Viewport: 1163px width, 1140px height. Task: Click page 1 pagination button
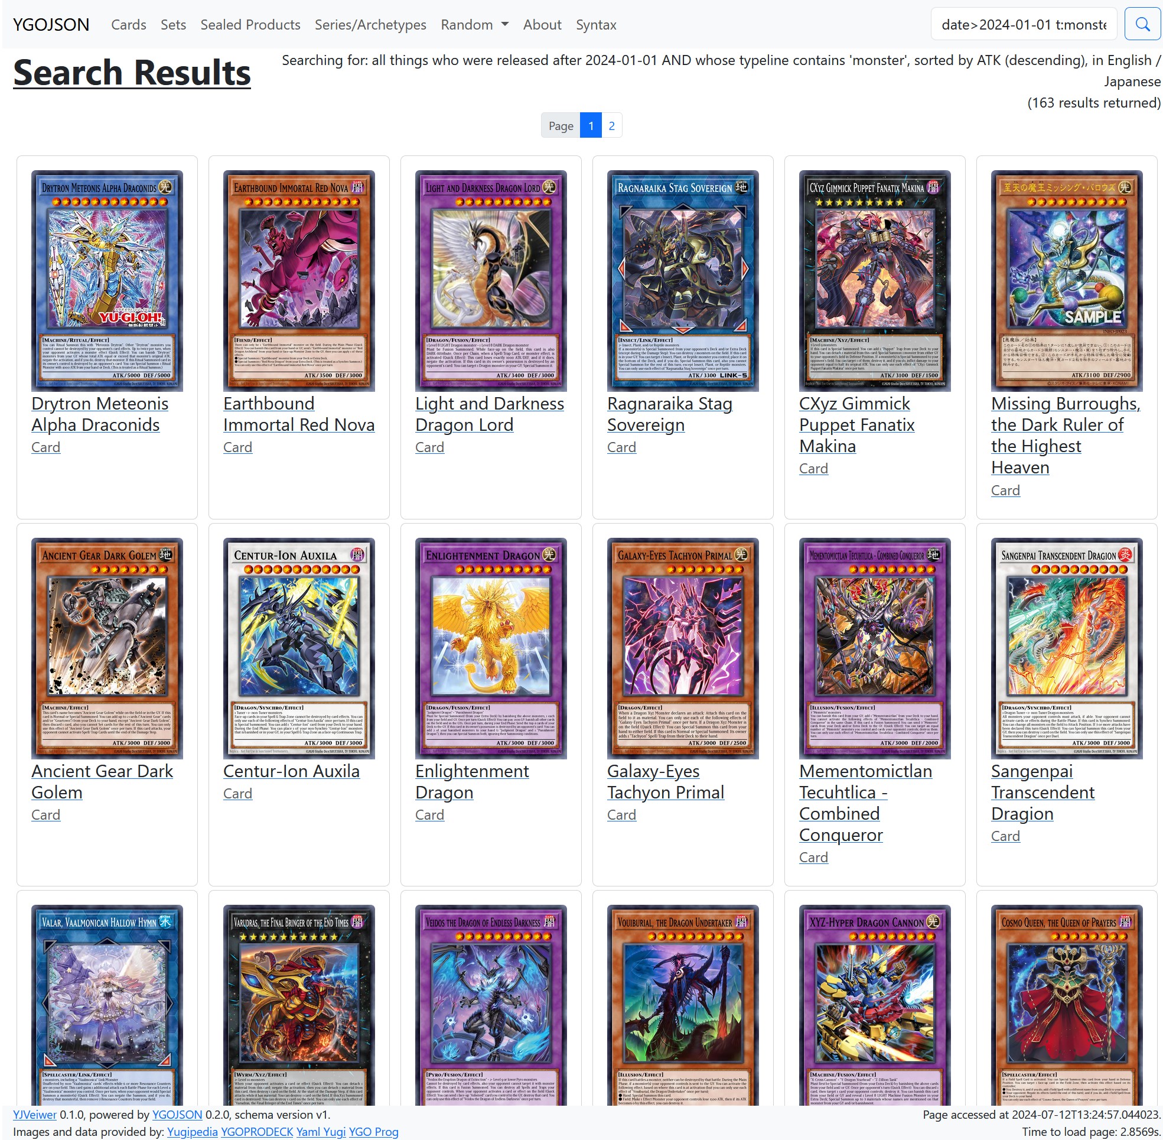(591, 125)
